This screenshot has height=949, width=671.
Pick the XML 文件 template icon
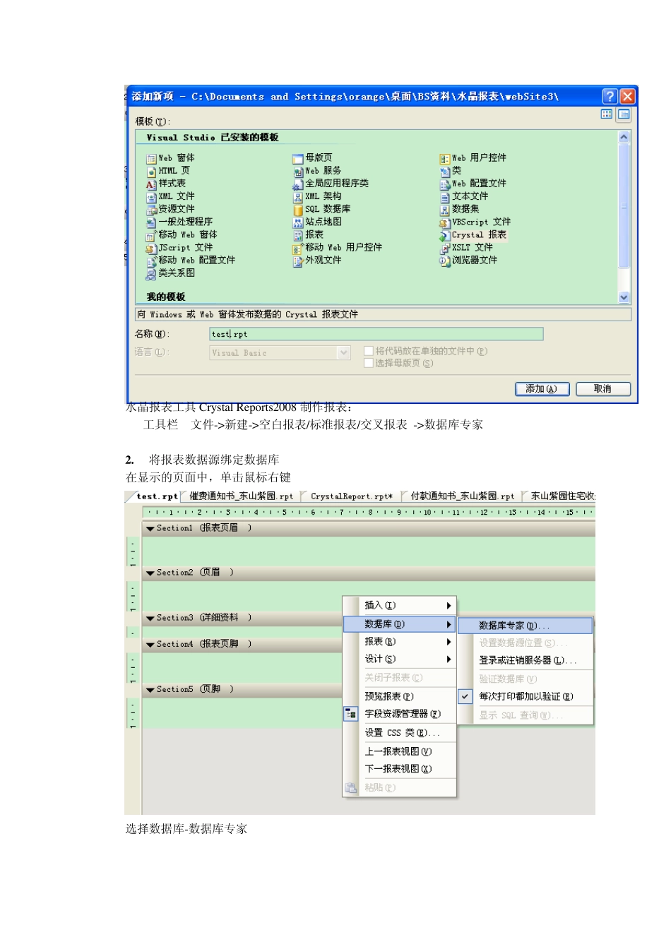(151, 197)
